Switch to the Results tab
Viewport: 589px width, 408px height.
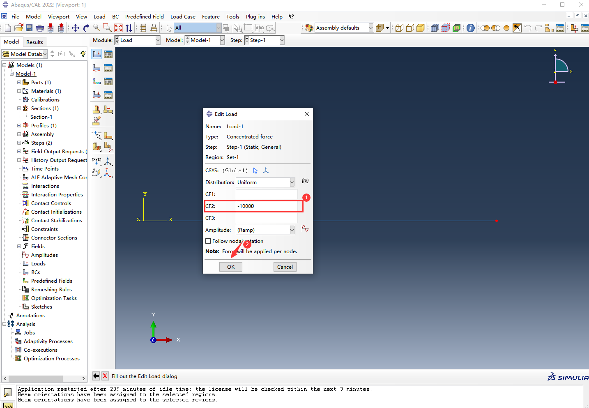[35, 42]
